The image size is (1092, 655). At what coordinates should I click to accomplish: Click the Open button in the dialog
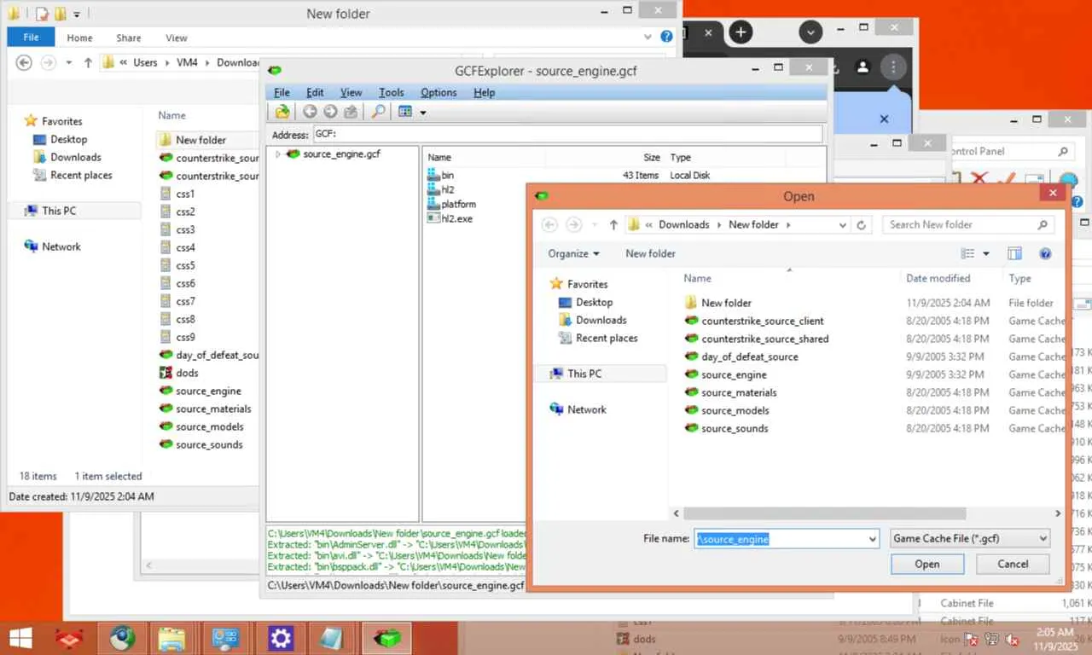coord(927,564)
